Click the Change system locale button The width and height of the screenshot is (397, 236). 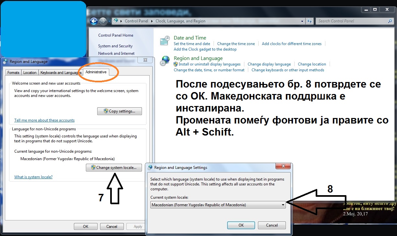(x=114, y=168)
